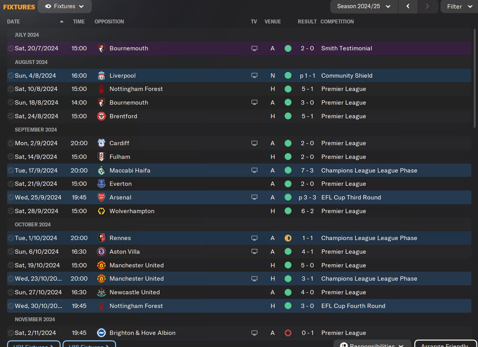The image size is (478, 347).
Task: Select the check icon for Sat, 19/10/2024 match
Action: point(11,265)
